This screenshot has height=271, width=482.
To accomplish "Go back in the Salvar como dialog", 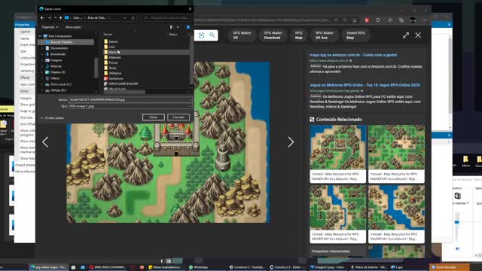I will click(x=42, y=18).
